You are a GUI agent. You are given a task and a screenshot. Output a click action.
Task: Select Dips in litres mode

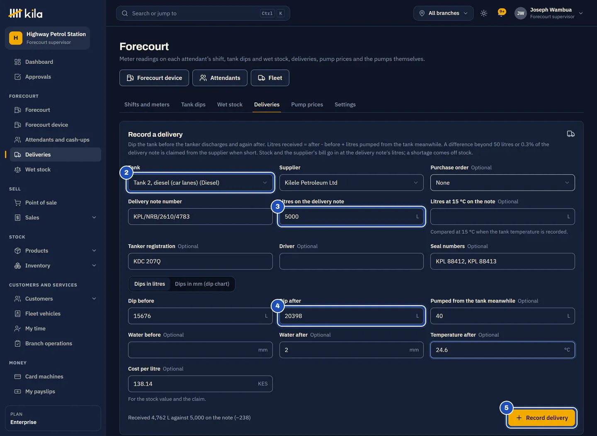point(150,284)
